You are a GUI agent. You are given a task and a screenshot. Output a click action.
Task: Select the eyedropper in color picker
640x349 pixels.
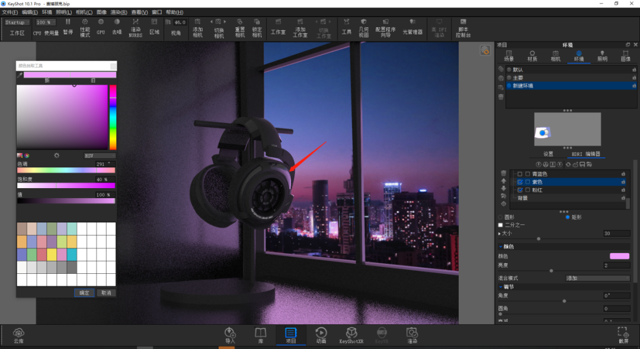(20, 75)
